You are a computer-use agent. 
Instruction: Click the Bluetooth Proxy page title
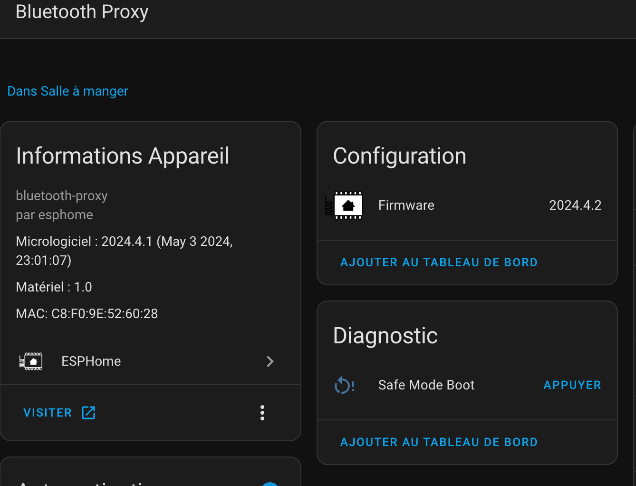[x=82, y=12]
